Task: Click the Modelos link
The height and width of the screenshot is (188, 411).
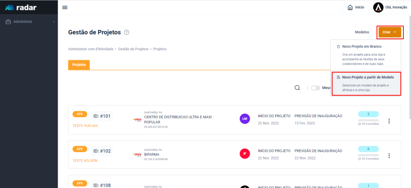Action: [362, 32]
